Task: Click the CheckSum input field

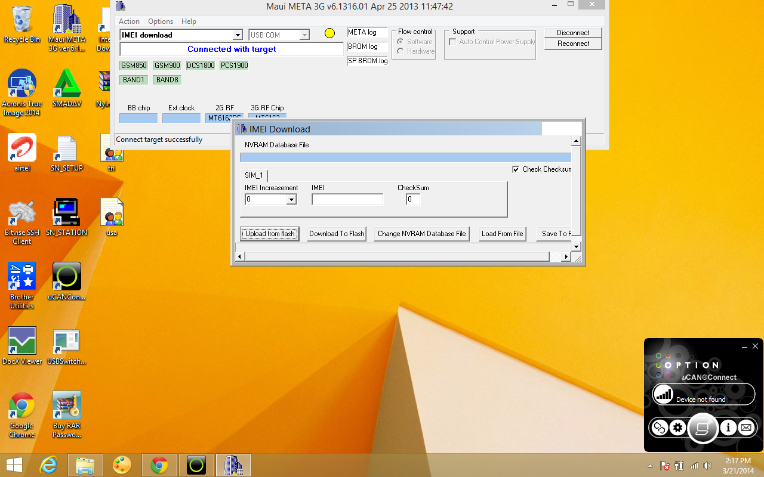Action: [413, 200]
